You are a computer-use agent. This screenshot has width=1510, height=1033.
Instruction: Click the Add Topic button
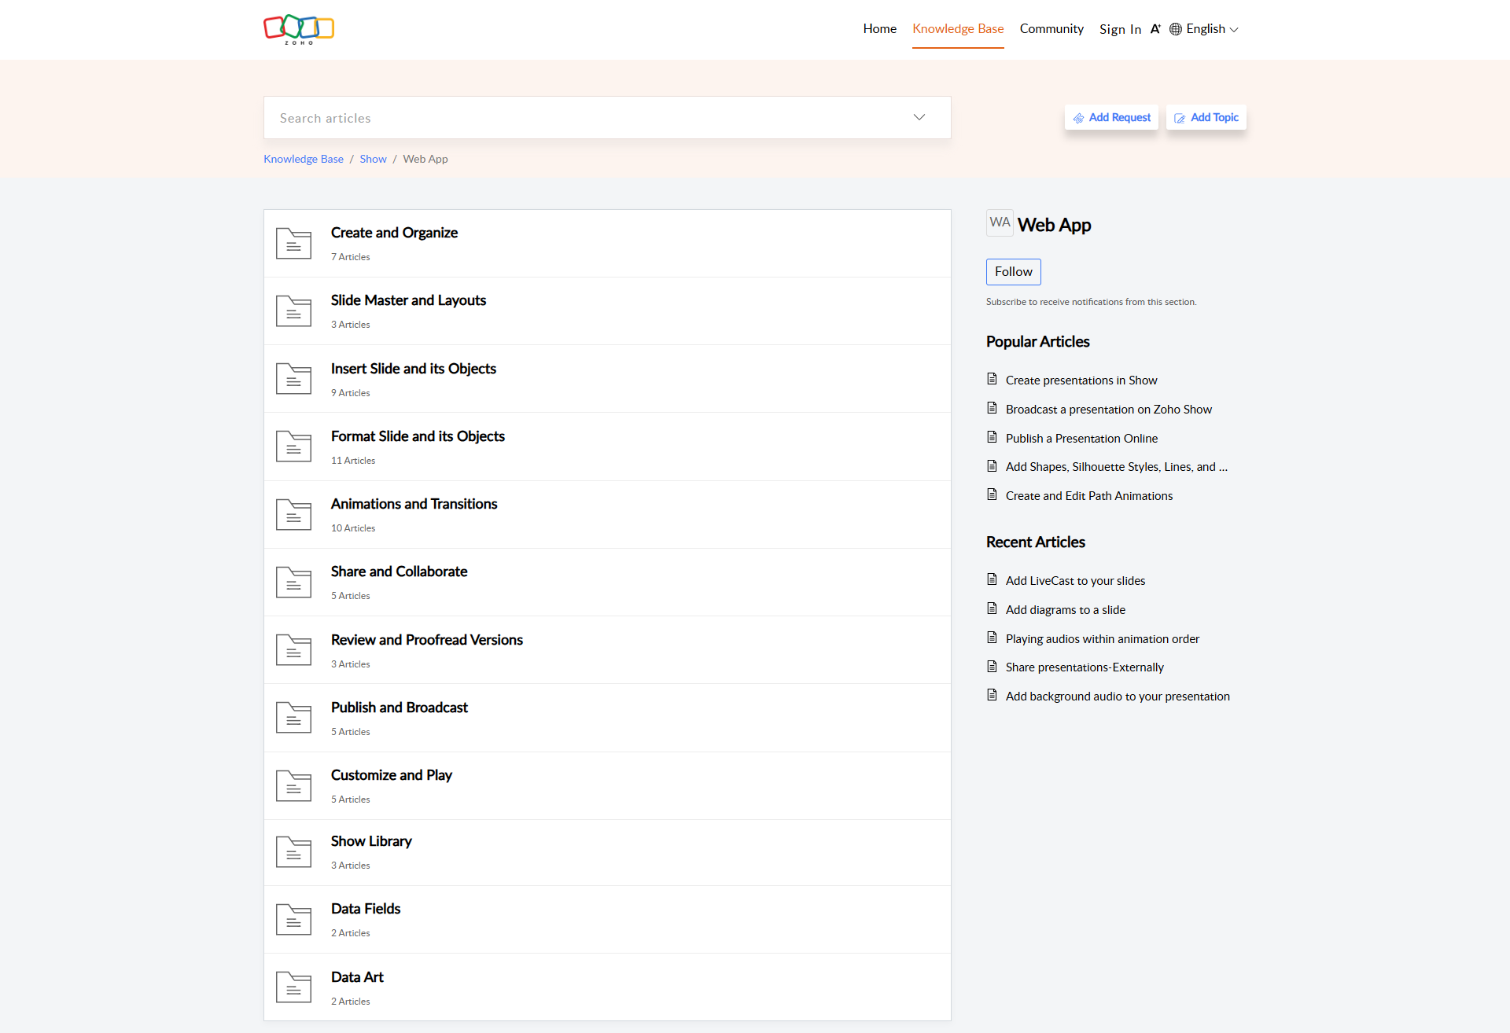pyautogui.click(x=1206, y=118)
